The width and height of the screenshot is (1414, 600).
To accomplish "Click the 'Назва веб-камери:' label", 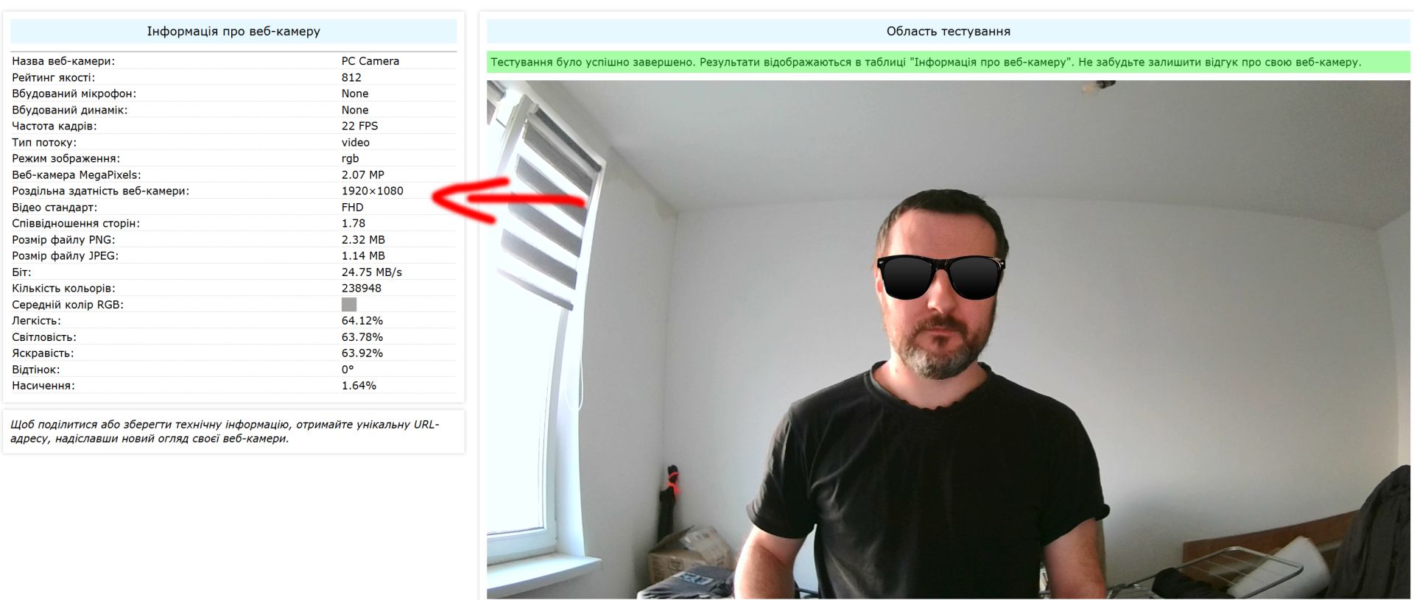I will tap(63, 61).
